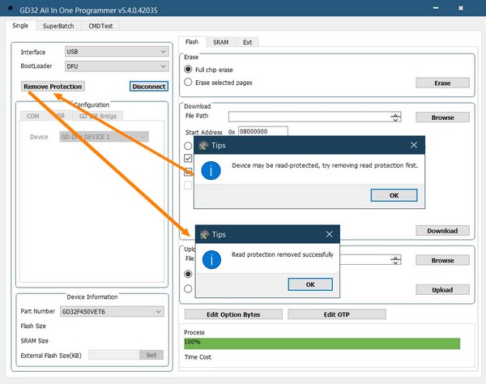Click the blue info icon in lower Tips dialog
Viewport: 486px width, 384px height.
[211, 260]
